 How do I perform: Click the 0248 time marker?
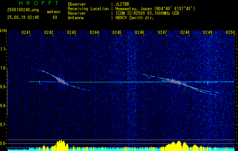coord(185,32)
